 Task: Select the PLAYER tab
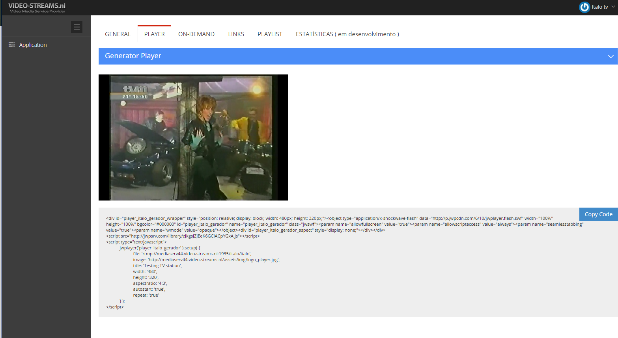[154, 34]
